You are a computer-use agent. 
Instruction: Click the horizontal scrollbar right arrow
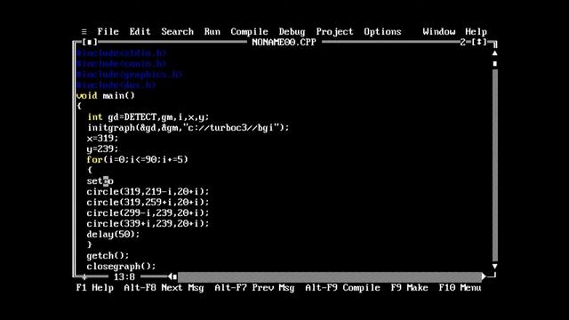484,276
